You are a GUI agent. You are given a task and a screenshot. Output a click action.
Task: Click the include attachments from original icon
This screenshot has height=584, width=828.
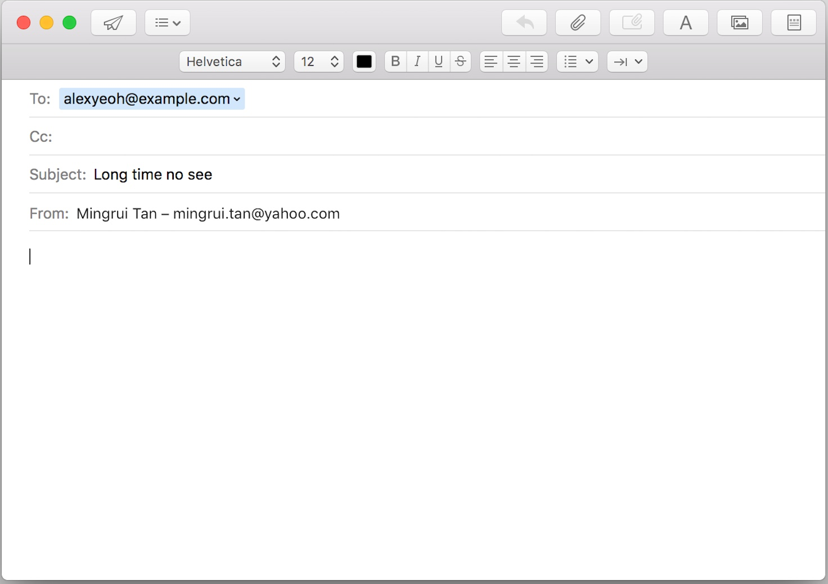(632, 23)
